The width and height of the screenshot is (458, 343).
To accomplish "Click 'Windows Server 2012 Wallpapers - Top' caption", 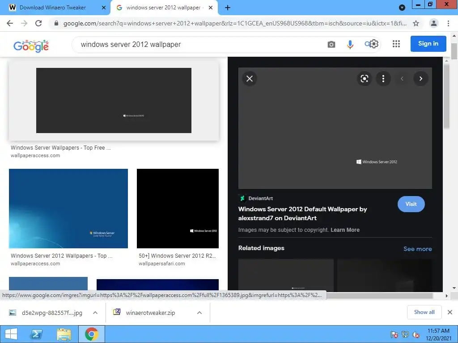I will point(61,256).
